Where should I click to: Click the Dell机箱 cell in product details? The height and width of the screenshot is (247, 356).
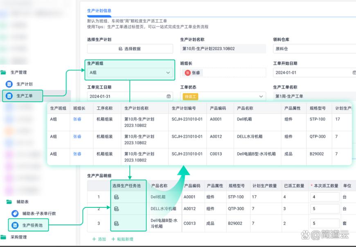(158, 197)
